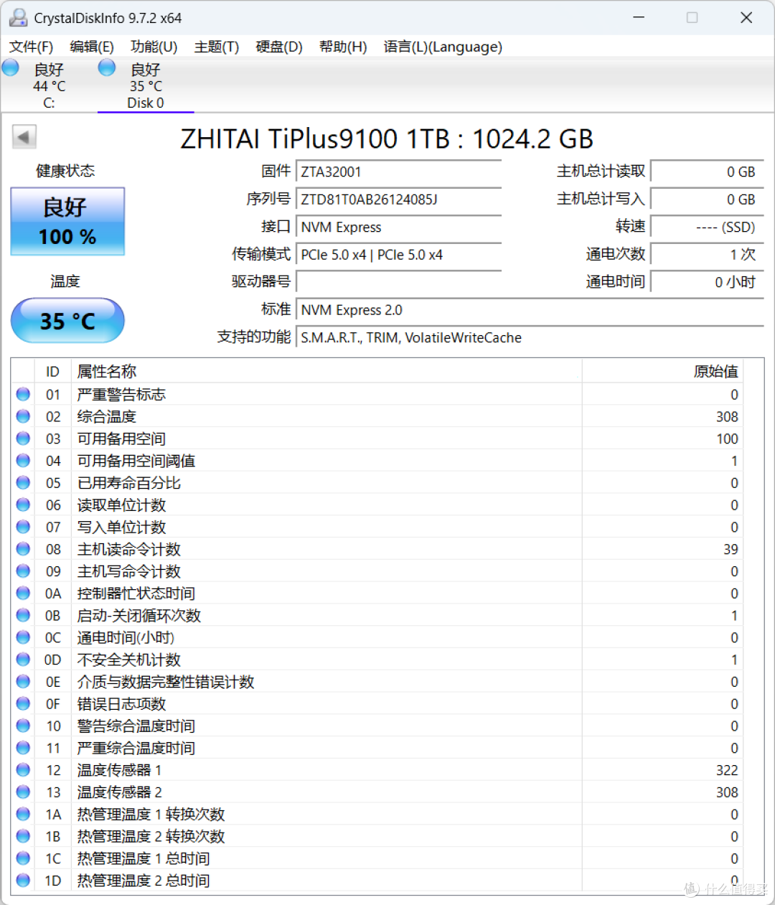
Task: Click the 通电次数 value 1 次
Action: [x=707, y=255]
